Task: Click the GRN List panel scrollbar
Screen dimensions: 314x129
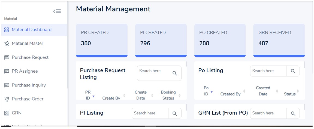Action: click(304, 107)
